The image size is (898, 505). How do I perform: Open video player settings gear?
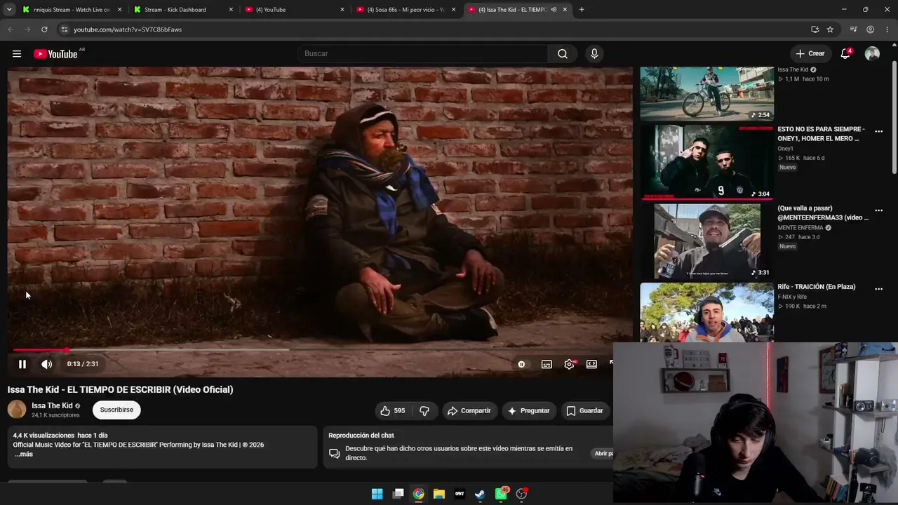[x=569, y=364]
